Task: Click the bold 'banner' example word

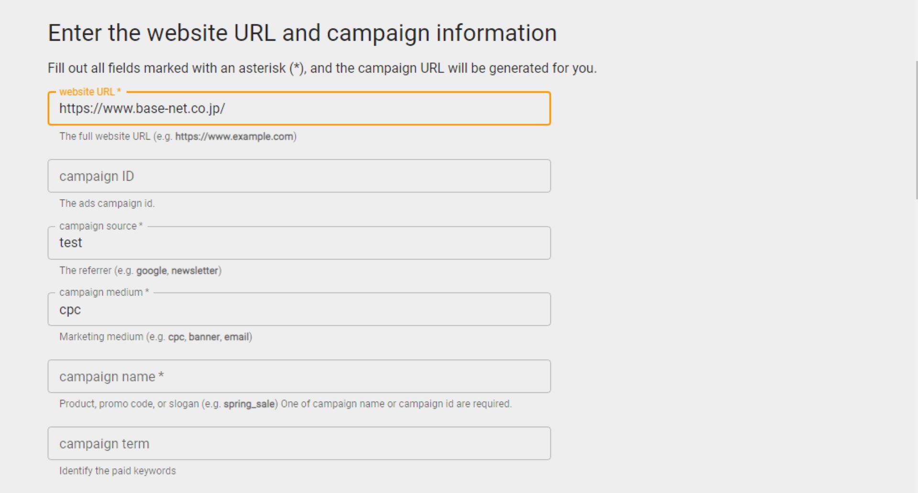Action: (204, 337)
